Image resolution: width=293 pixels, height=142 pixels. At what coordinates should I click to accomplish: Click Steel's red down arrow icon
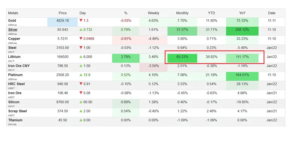81,47
